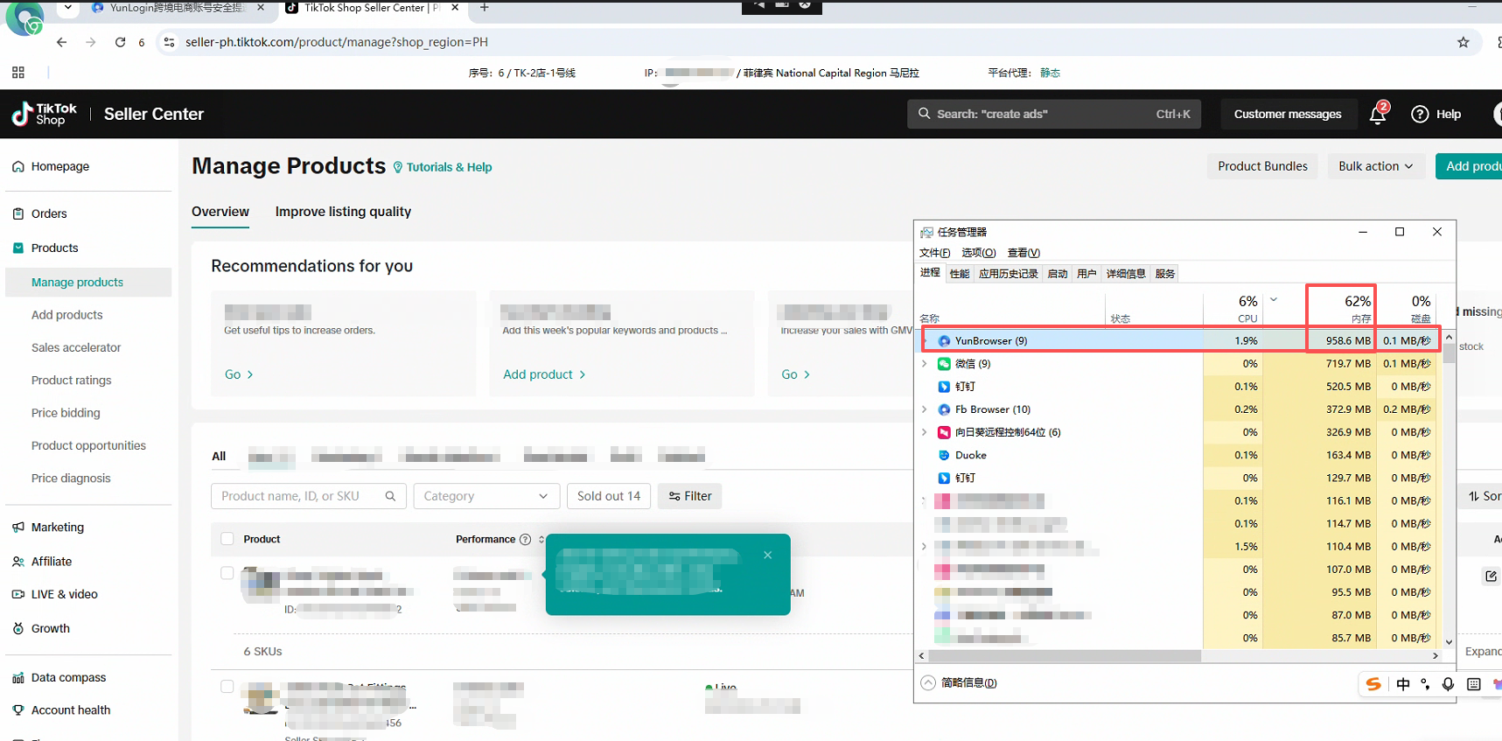Image resolution: width=1502 pixels, height=741 pixels.
Task: Tick the second product row checkbox
Action: pyautogui.click(x=227, y=687)
